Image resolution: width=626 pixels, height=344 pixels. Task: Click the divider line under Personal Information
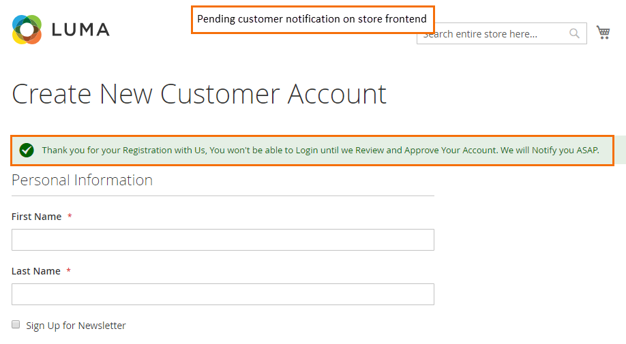pyautogui.click(x=222, y=196)
